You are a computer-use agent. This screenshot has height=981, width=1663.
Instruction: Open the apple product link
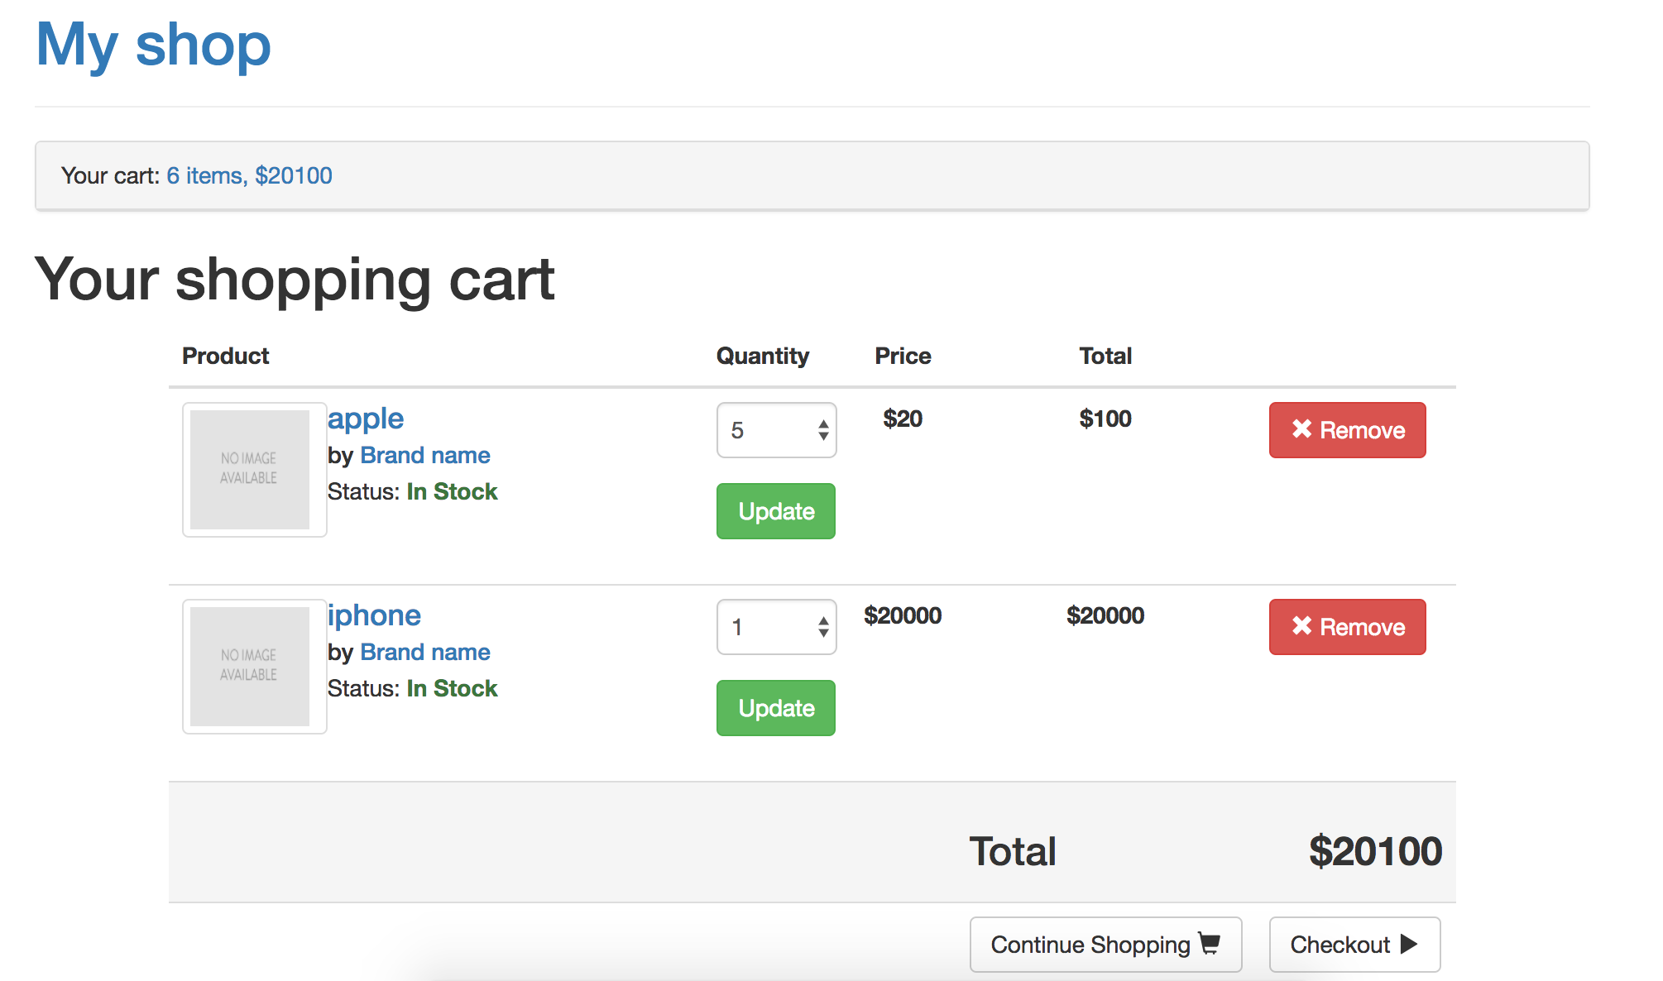(365, 419)
